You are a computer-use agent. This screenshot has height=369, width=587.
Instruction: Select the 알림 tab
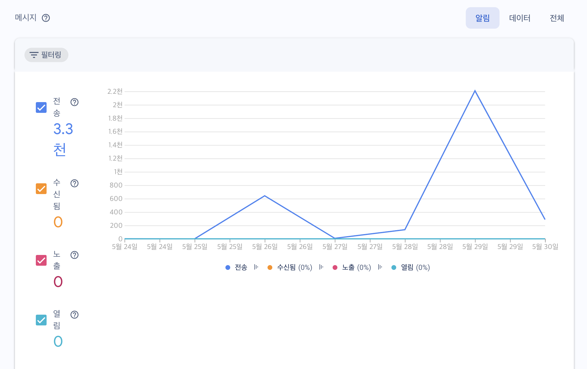click(x=482, y=18)
